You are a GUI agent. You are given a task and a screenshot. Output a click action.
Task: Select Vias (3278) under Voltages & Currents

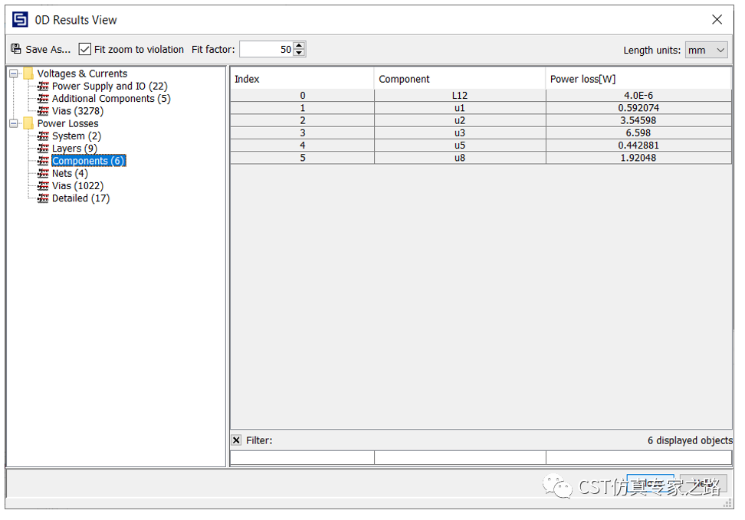[x=77, y=110]
